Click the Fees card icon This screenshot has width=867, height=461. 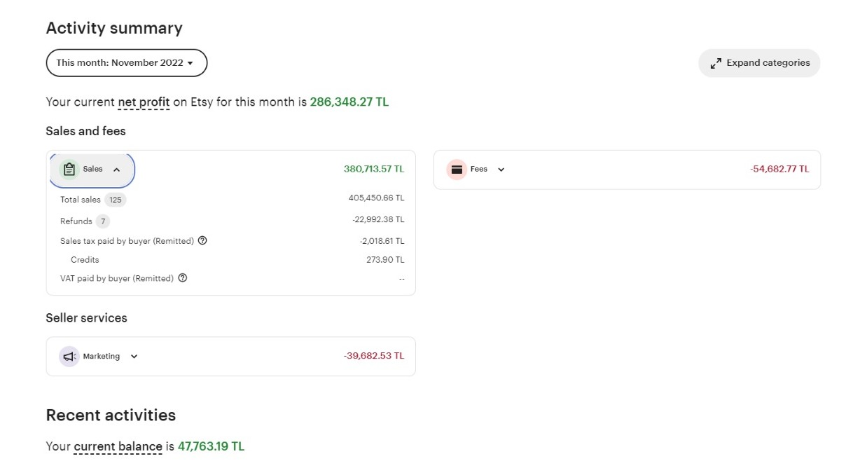pos(457,170)
